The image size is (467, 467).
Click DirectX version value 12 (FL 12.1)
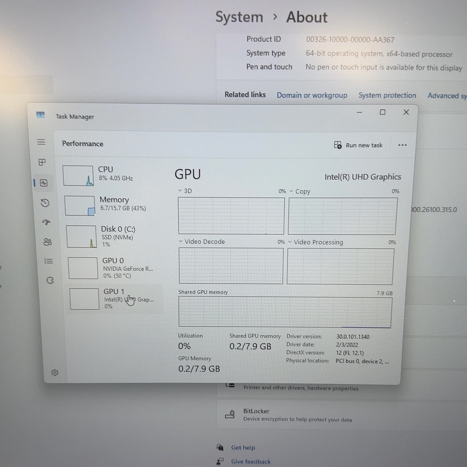tap(350, 353)
